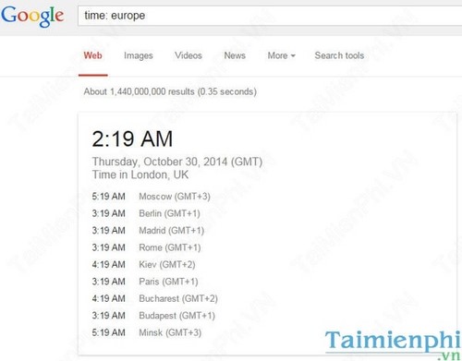Click the 5:19 AM time for Minsk

pyautogui.click(x=108, y=332)
